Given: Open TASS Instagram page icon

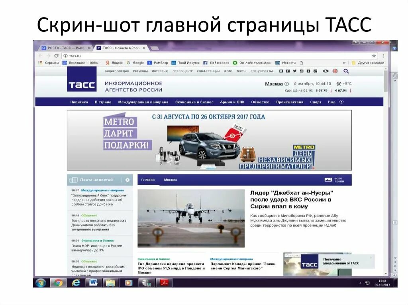Looking at the screenshot, I should click(302, 71).
